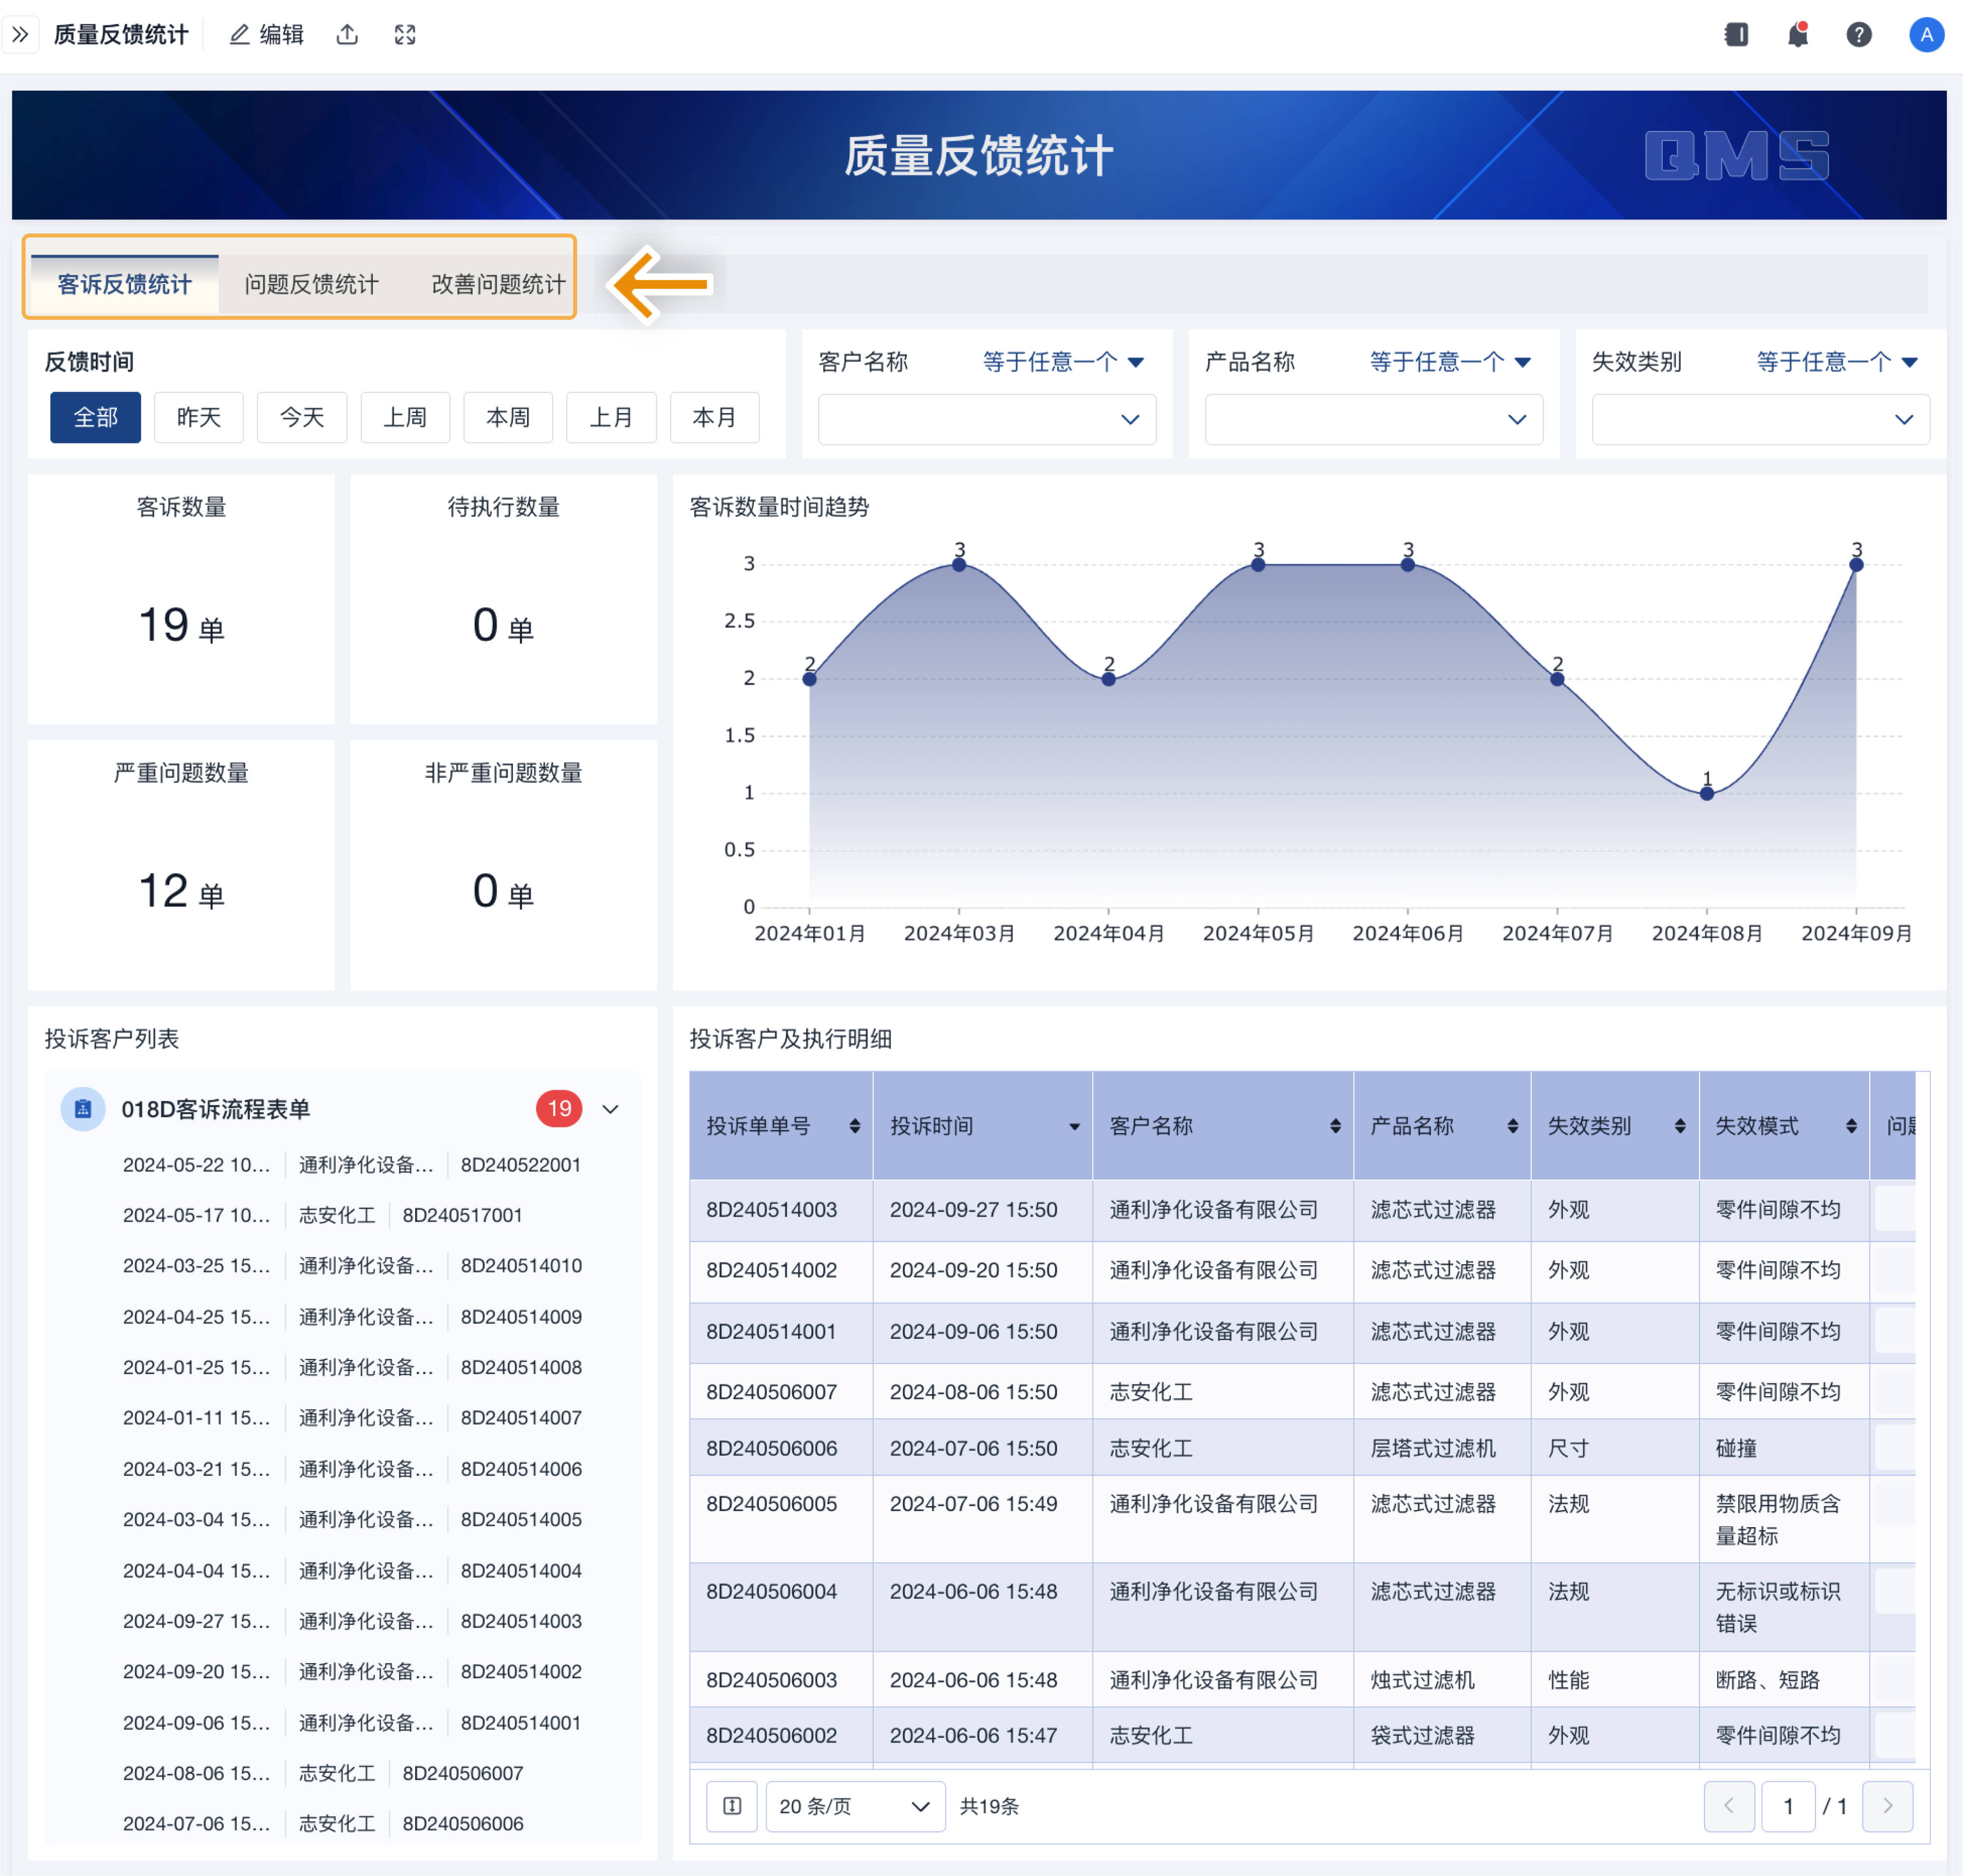Open 客户名称 condition dropdown 等于任意一个
This screenshot has width=1963, height=1876.
pyautogui.click(x=1062, y=362)
